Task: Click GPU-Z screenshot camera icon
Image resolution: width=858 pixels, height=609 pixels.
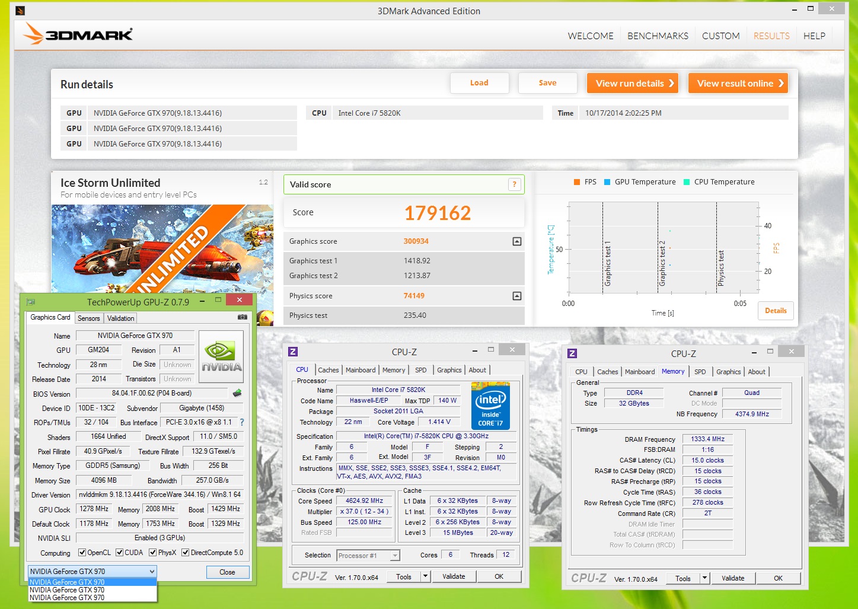Action: pyautogui.click(x=242, y=317)
